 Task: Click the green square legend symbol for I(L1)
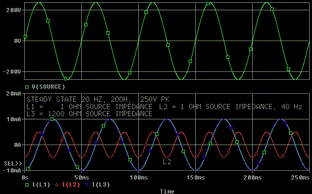click(x=26, y=185)
